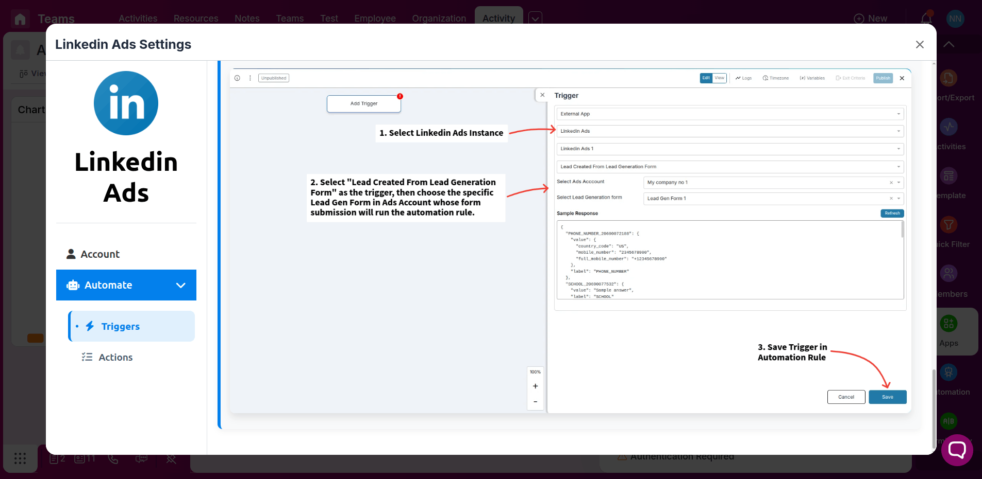Collapse the Automate section chevron

(x=180, y=285)
